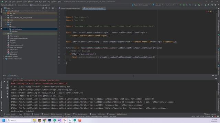Collapse the lib folder

[x=6, y=25]
